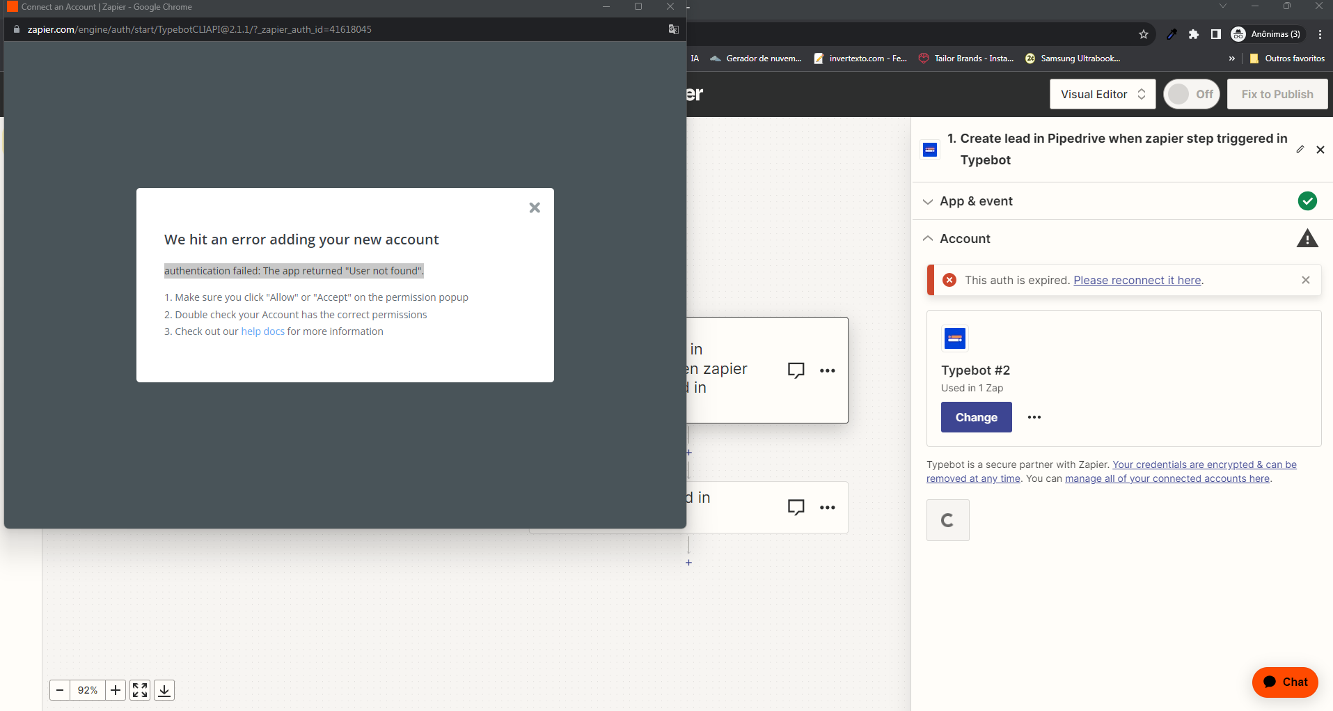The image size is (1333, 711).
Task: Open comment icon on first Zap step
Action: click(796, 370)
